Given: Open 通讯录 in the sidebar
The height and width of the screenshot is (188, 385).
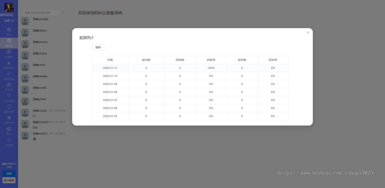Looking at the screenshot, I should pos(9,43).
